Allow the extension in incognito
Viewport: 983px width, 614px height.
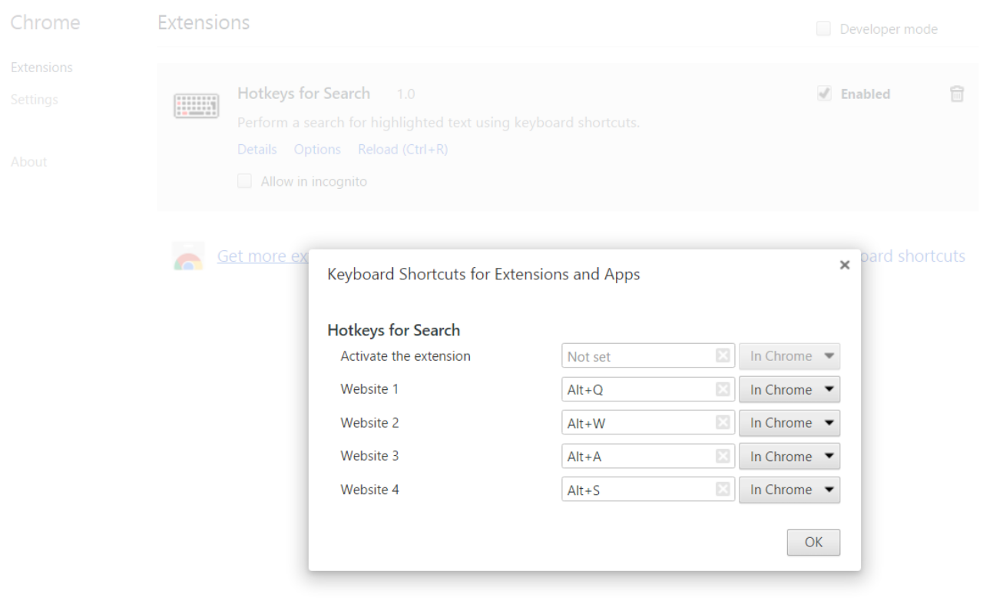[244, 180]
